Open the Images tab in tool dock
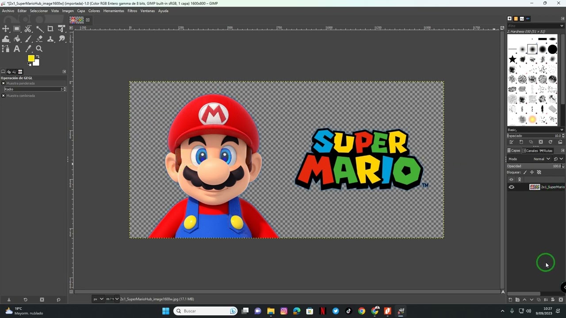 (x=20, y=72)
